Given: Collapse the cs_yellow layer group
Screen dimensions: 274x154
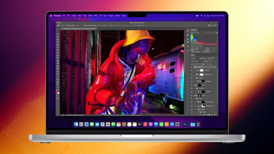Looking at the screenshot, I should 196,88.
